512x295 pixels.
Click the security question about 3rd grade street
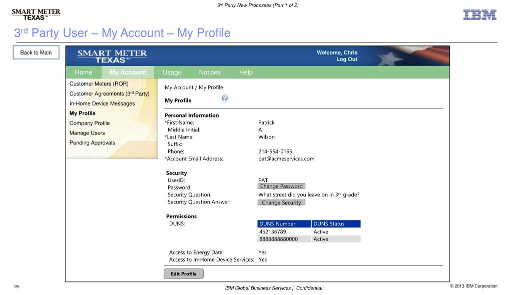tap(309, 195)
